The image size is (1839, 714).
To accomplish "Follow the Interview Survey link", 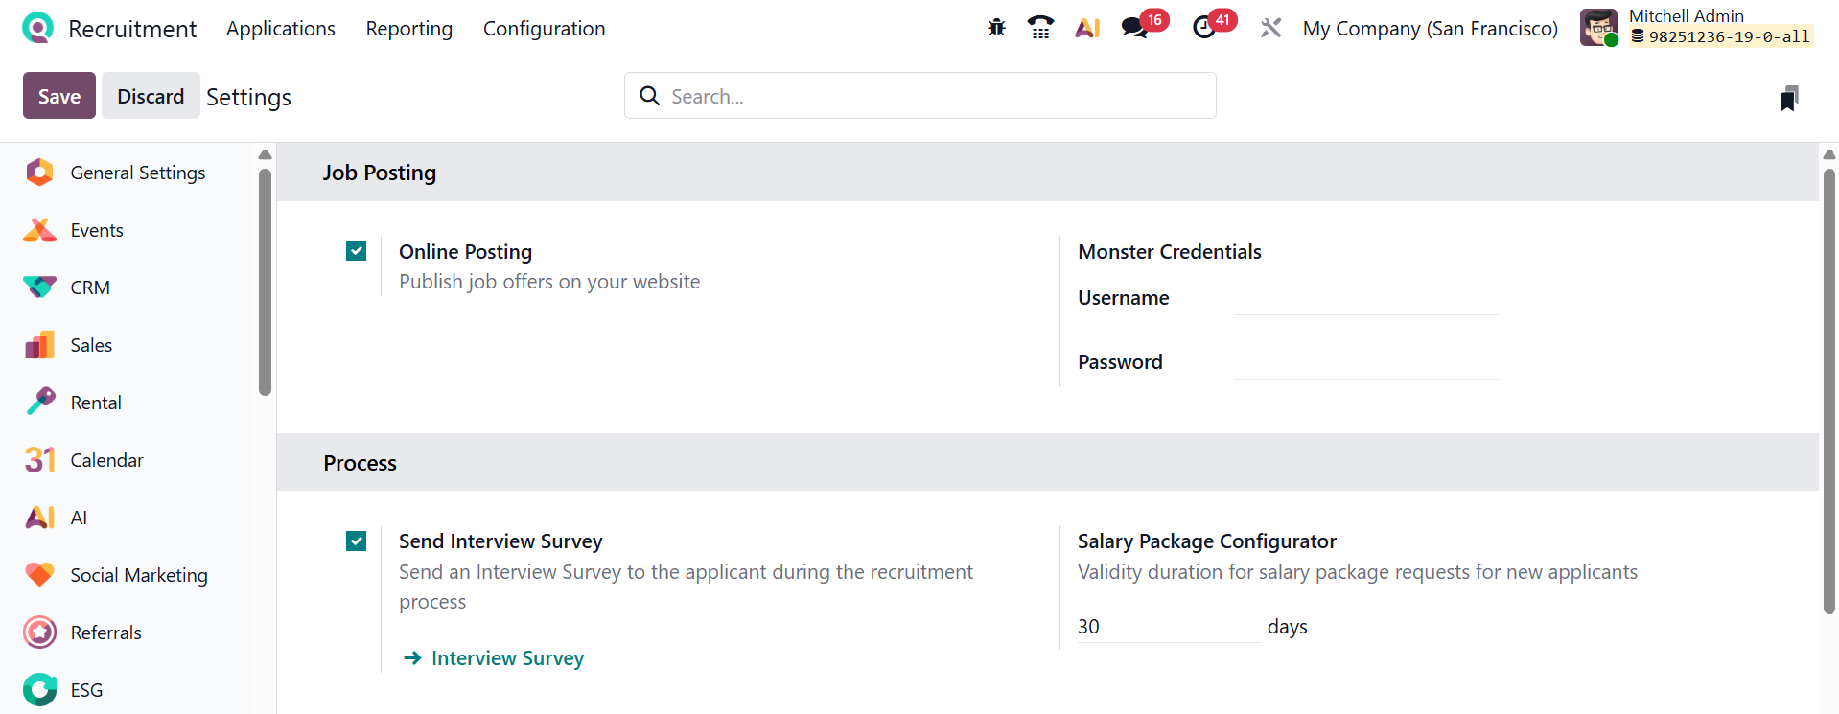I will 507,658.
